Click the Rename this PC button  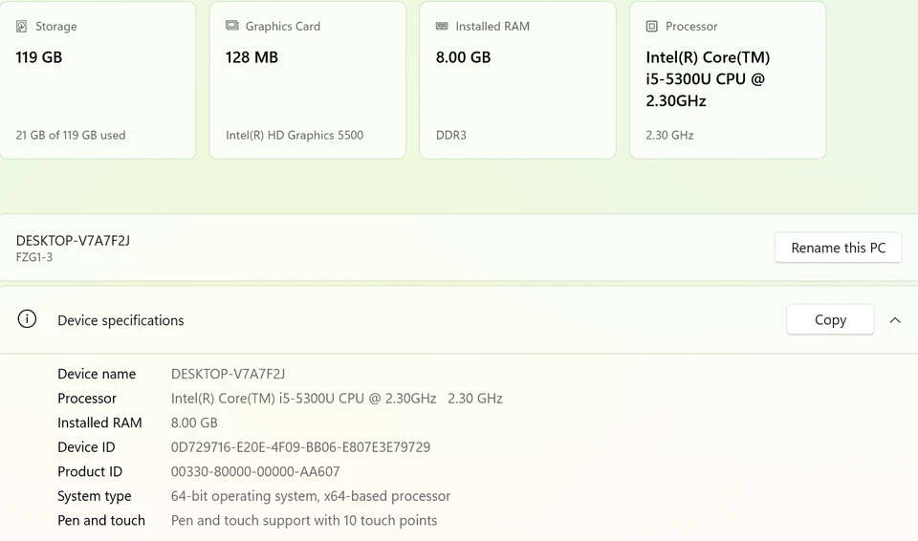click(x=838, y=248)
